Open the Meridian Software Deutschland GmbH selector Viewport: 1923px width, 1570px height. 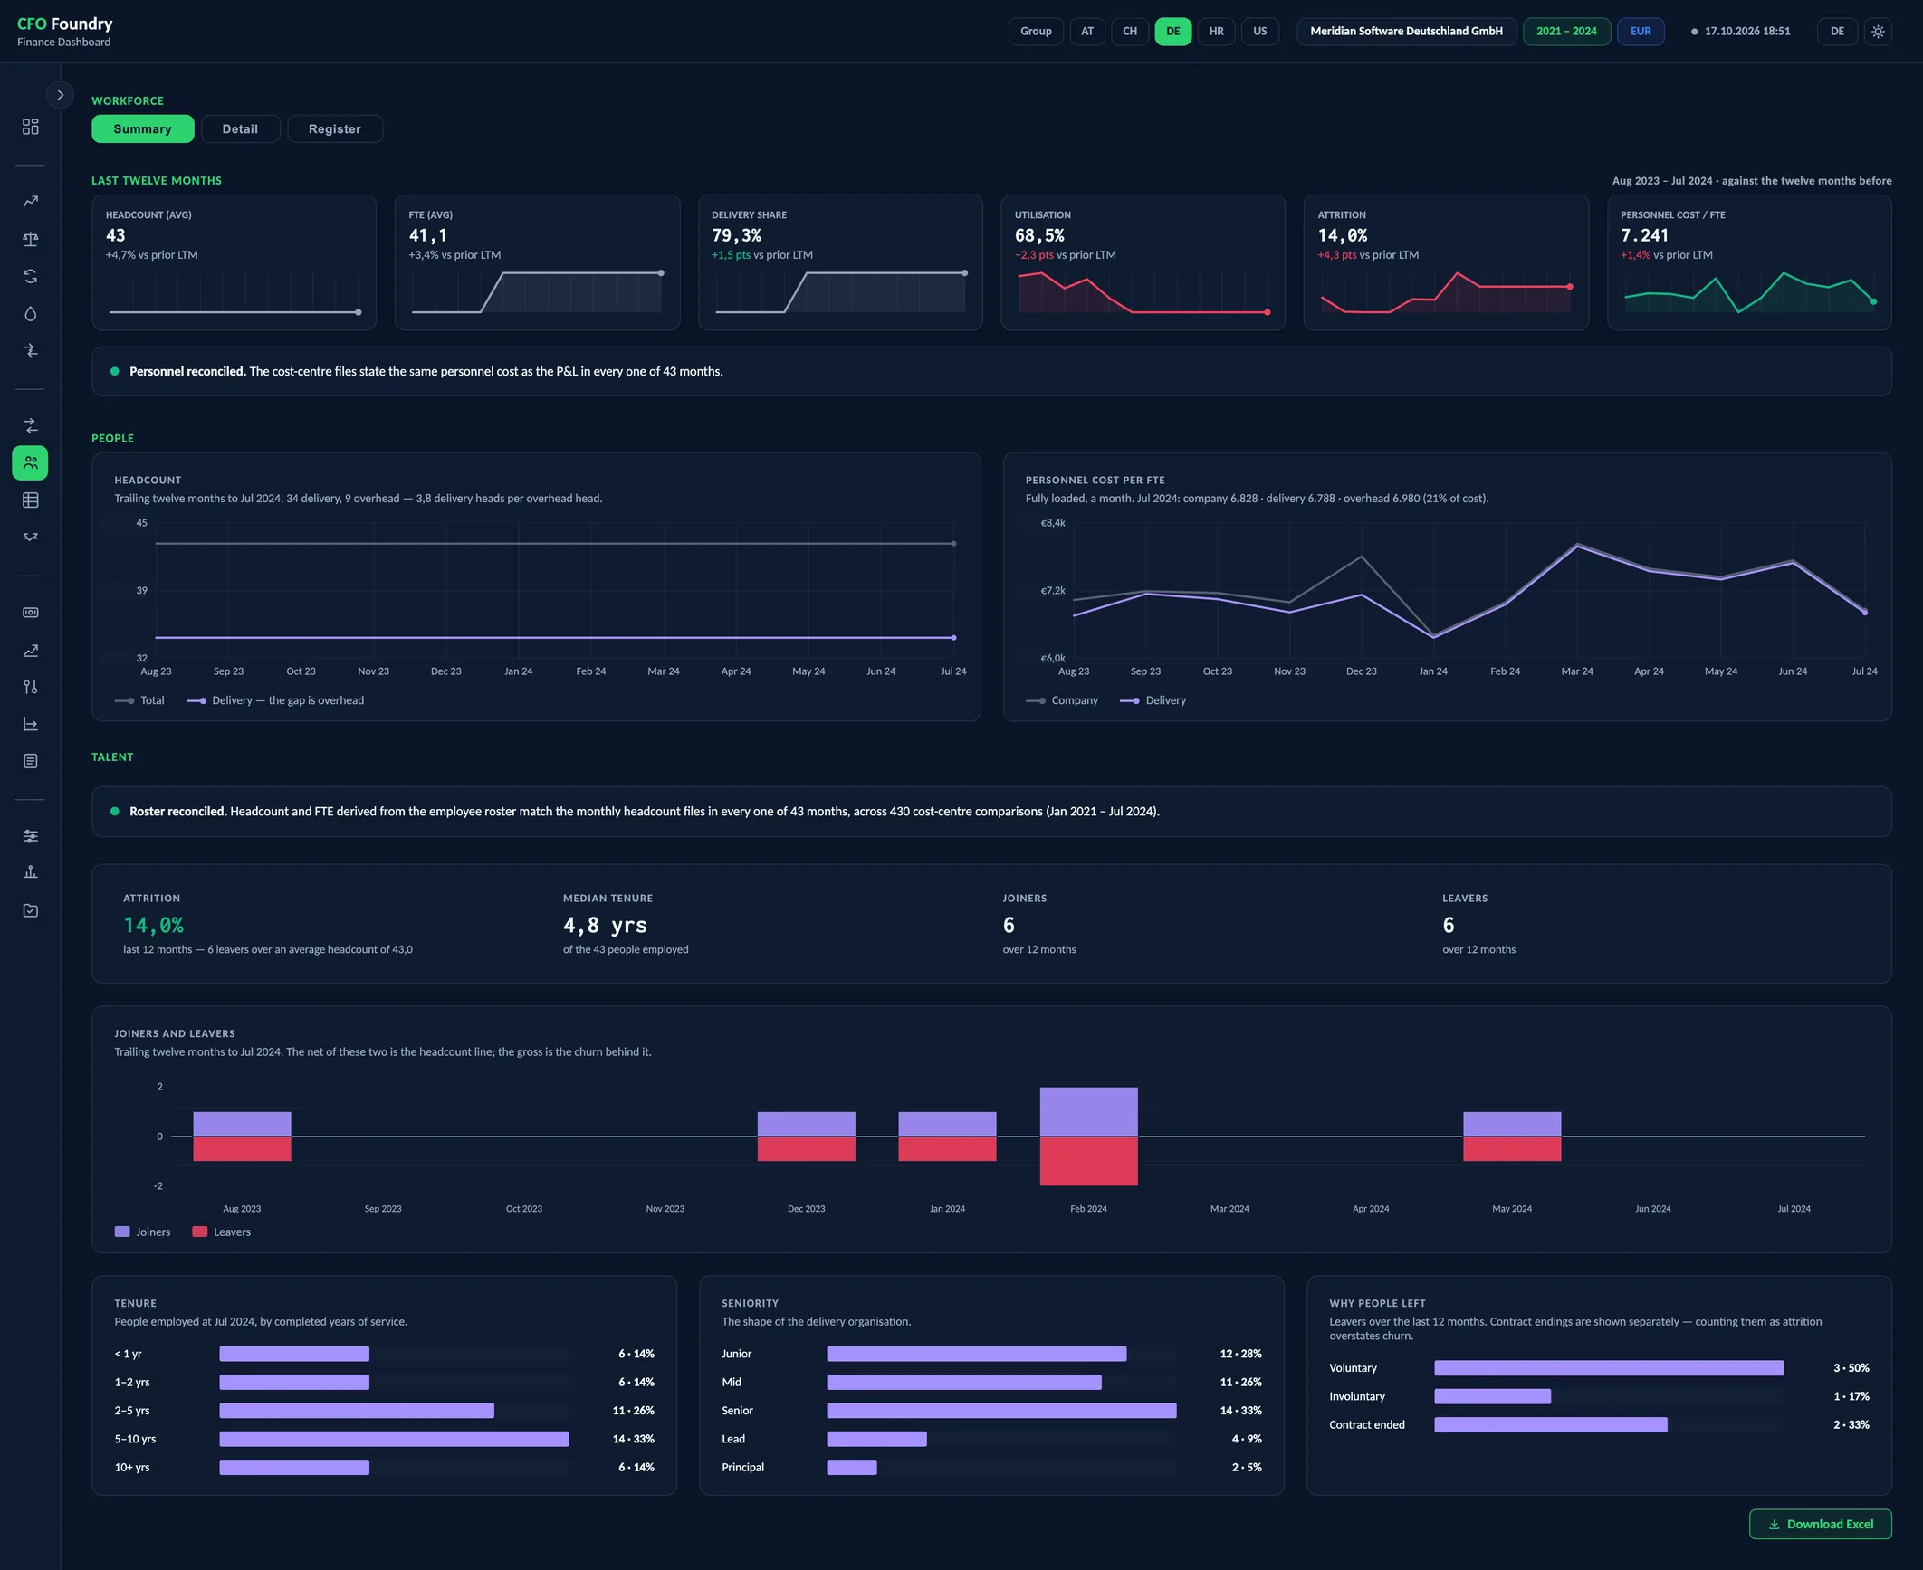(x=1406, y=32)
